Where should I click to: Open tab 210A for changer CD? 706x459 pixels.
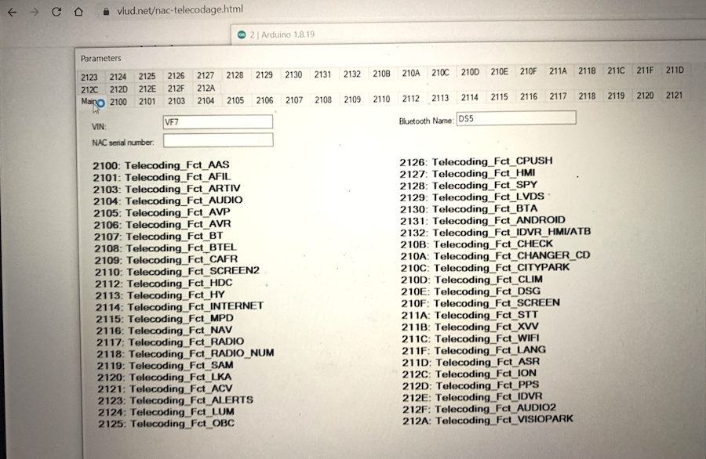point(411,73)
